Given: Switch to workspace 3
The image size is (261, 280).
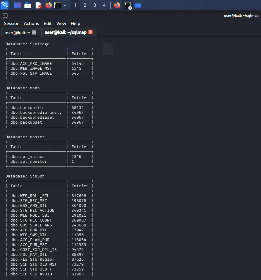Looking at the screenshot, I should coord(95,5).
